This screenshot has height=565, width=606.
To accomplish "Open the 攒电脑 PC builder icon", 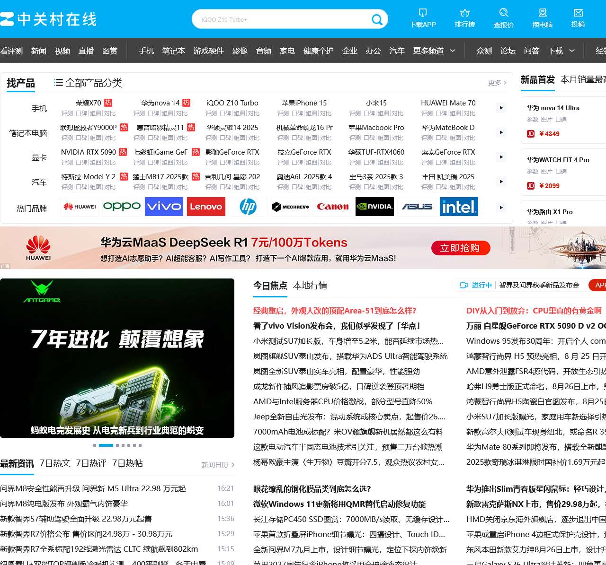I will click(x=542, y=13).
